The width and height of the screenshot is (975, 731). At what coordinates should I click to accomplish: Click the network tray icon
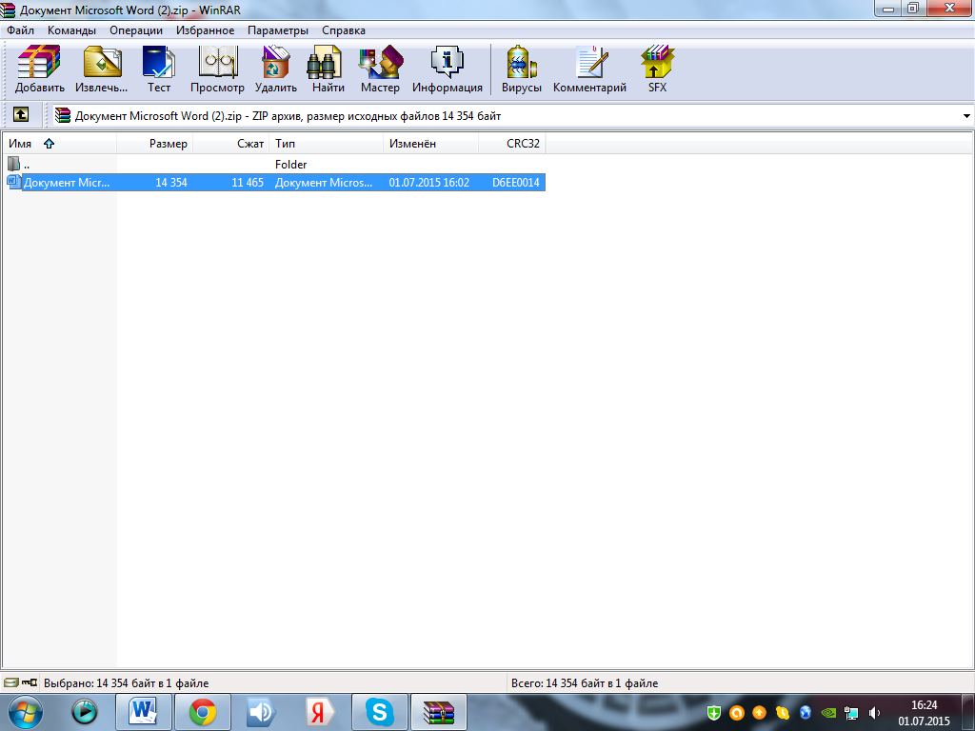coord(851,713)
